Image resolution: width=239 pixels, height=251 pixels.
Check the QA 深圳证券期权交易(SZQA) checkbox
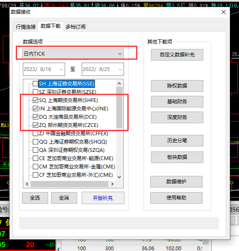[x=35, y=150]
